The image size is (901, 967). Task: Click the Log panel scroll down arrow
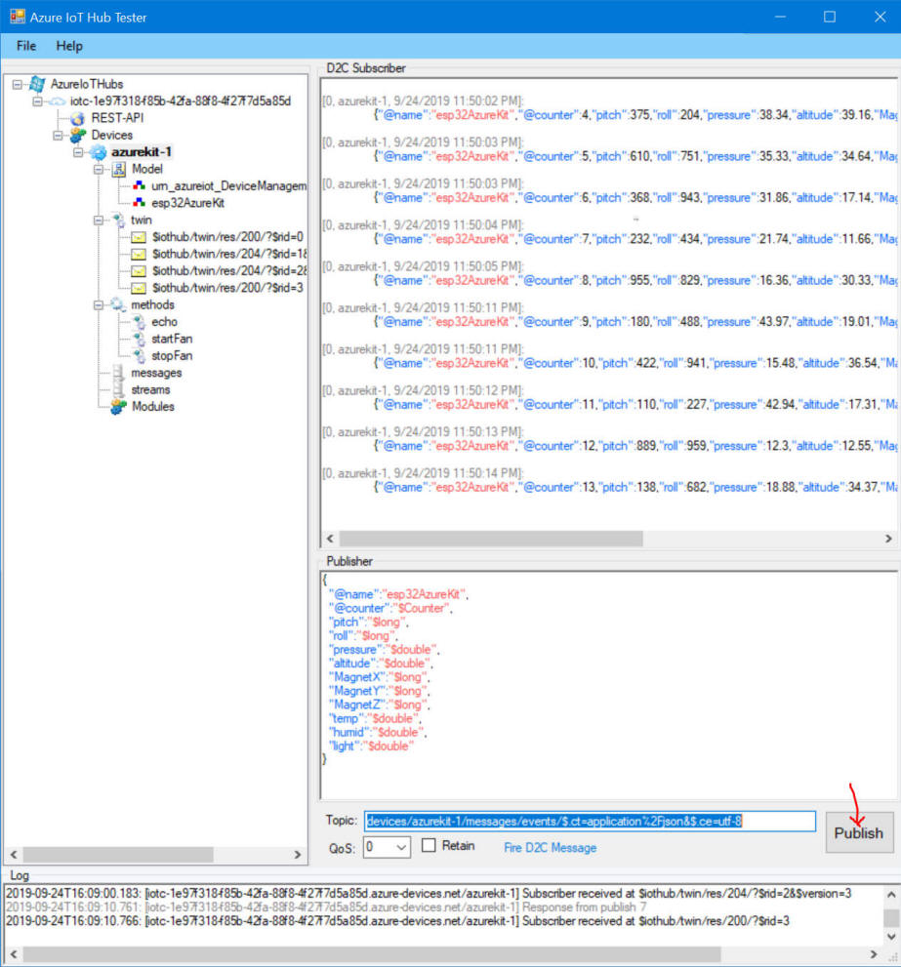[891, 937]
